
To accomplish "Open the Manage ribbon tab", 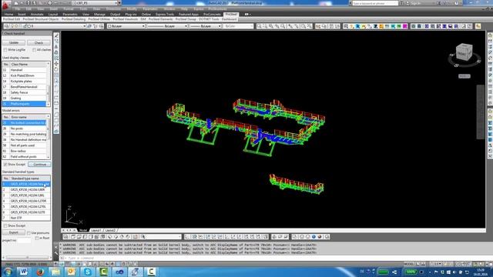I will [99, 14].
